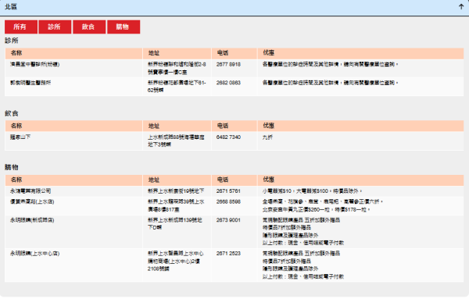Image resolution: width=469 pixels, height=299 pixels.
Task: Select the clinic name ending in 醫生醫務所
Action: coord(30,83)
